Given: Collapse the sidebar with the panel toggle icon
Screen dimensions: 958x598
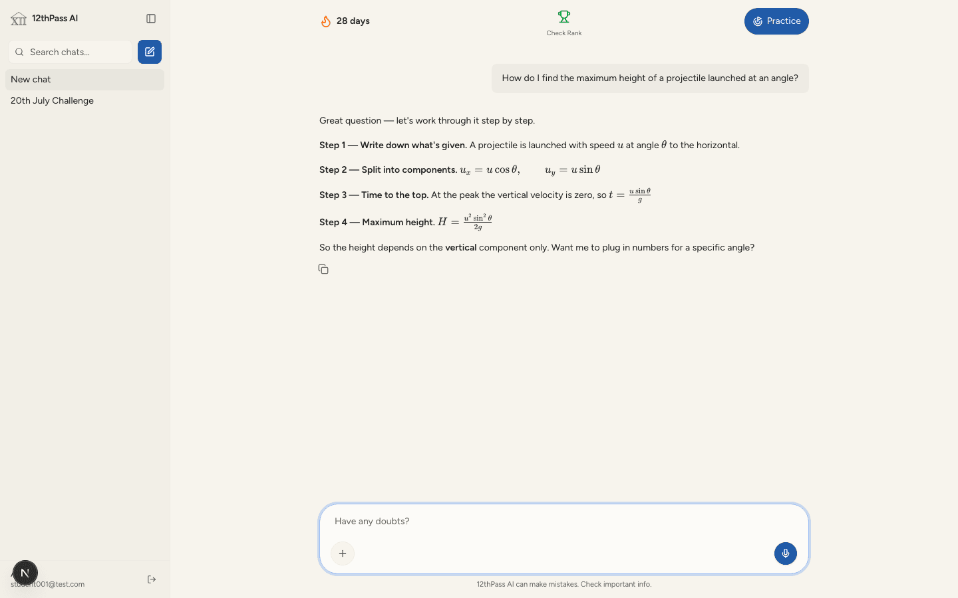Looking at the screenshot, I should 151,19.
